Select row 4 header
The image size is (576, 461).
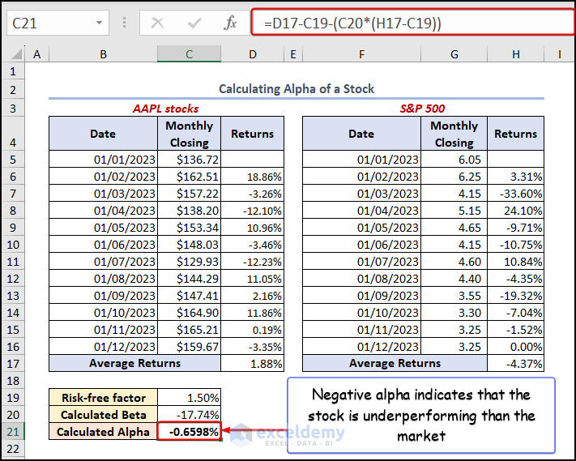(13, 134)
